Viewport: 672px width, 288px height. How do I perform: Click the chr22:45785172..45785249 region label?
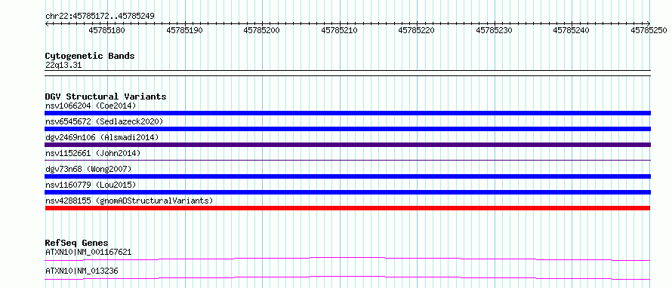point(100,17)
